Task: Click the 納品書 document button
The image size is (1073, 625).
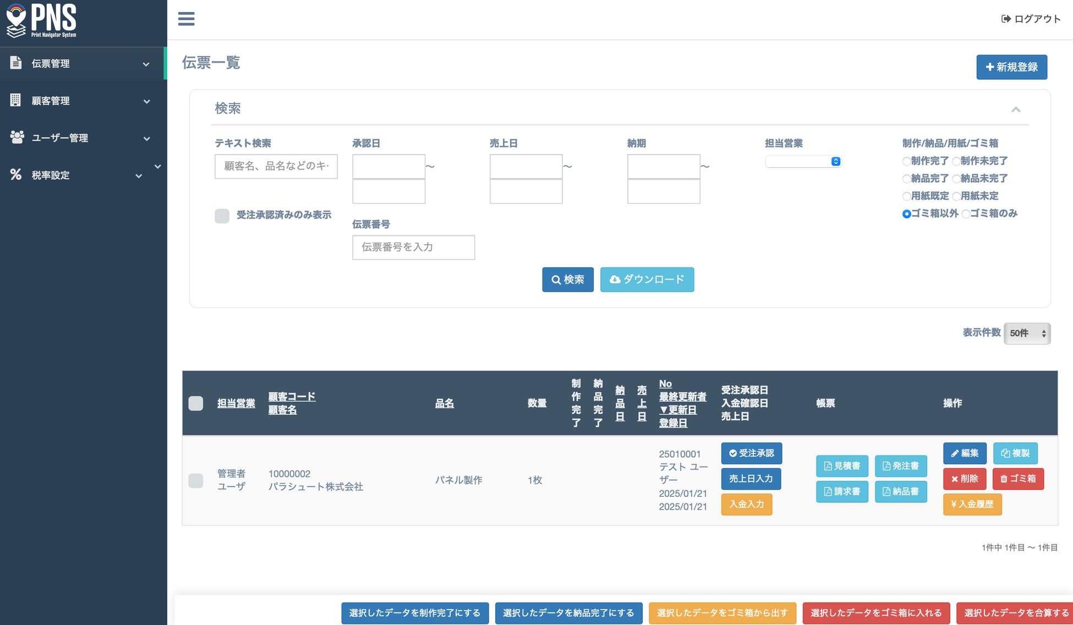Action: coord(900,491)
